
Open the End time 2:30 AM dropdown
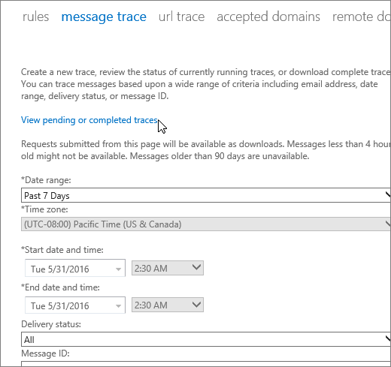(168, 305)
